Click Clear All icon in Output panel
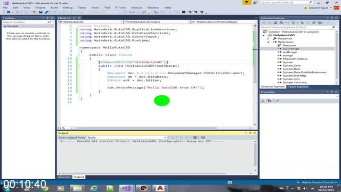The height and width of the screenshot is (192, 341). click(195, 138)
